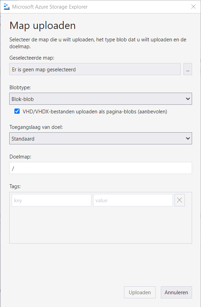This screenshot has height=307, width=201.
Task: Click the tag value input field
Action: 133,200
